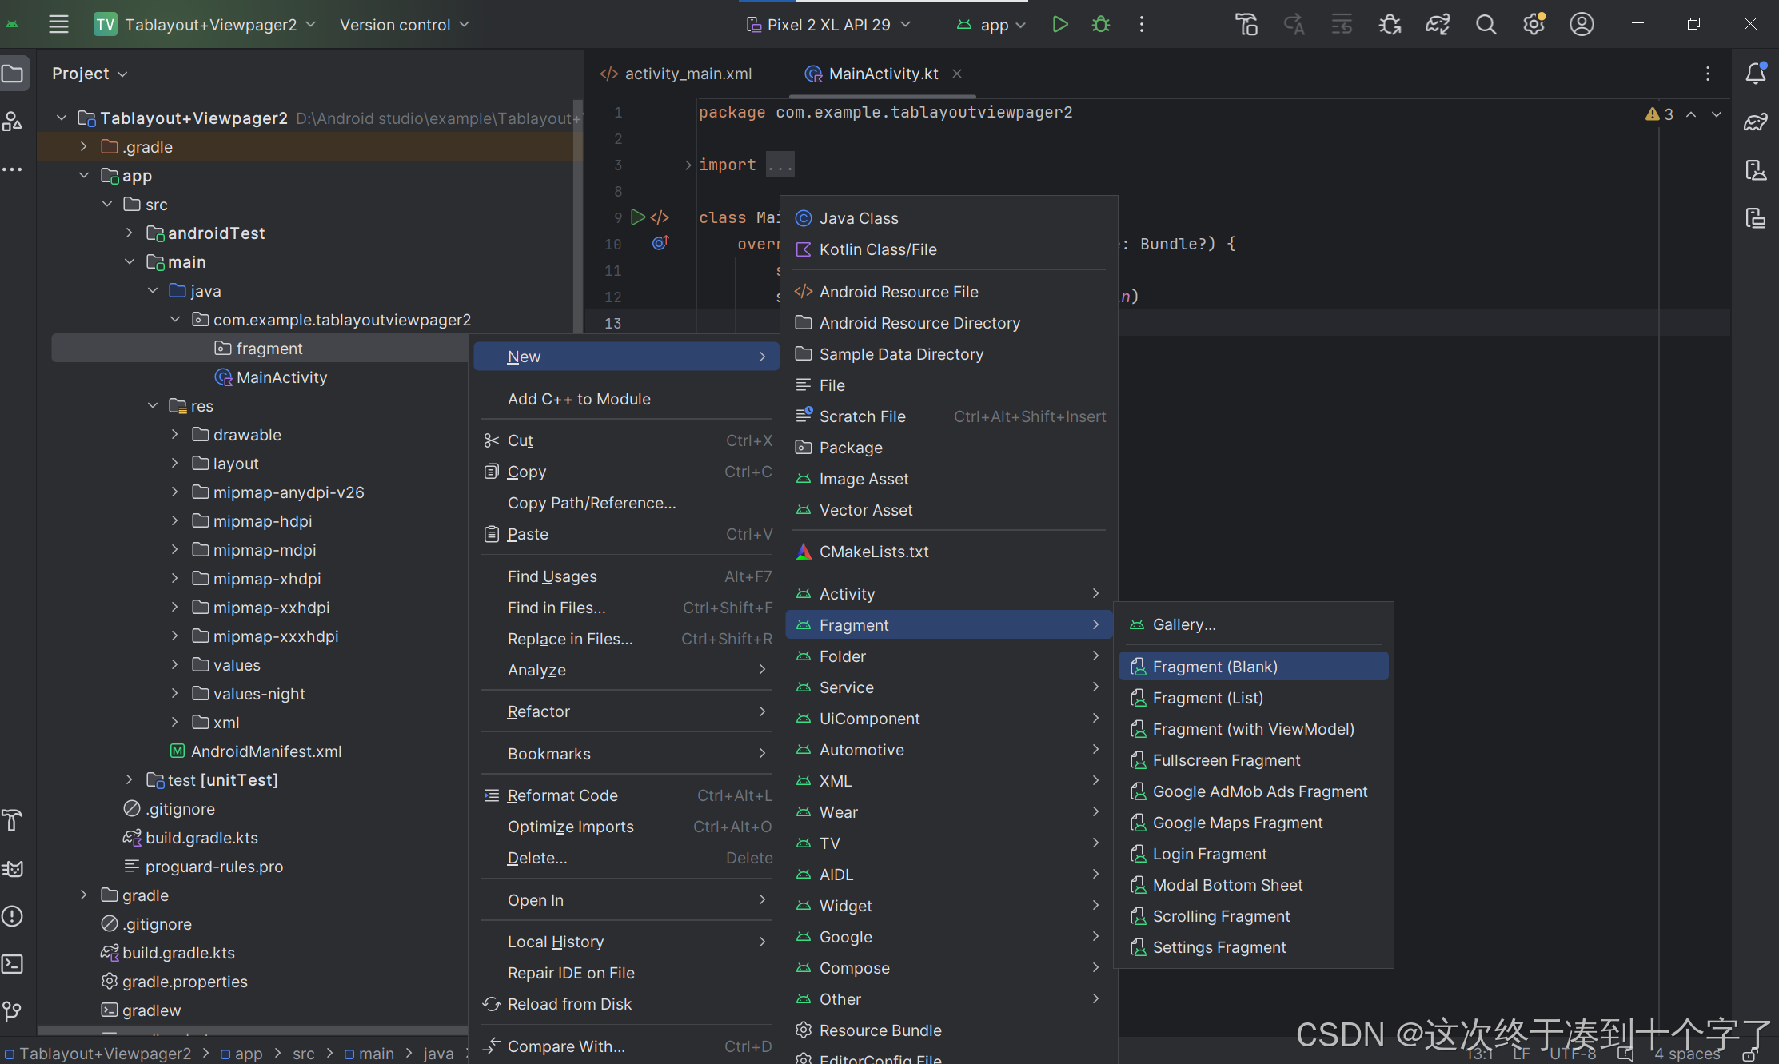Click Sync Project with Gradle Files icon
The height and width of the screenshot is (1064, 1779).
pos(1438,25)
